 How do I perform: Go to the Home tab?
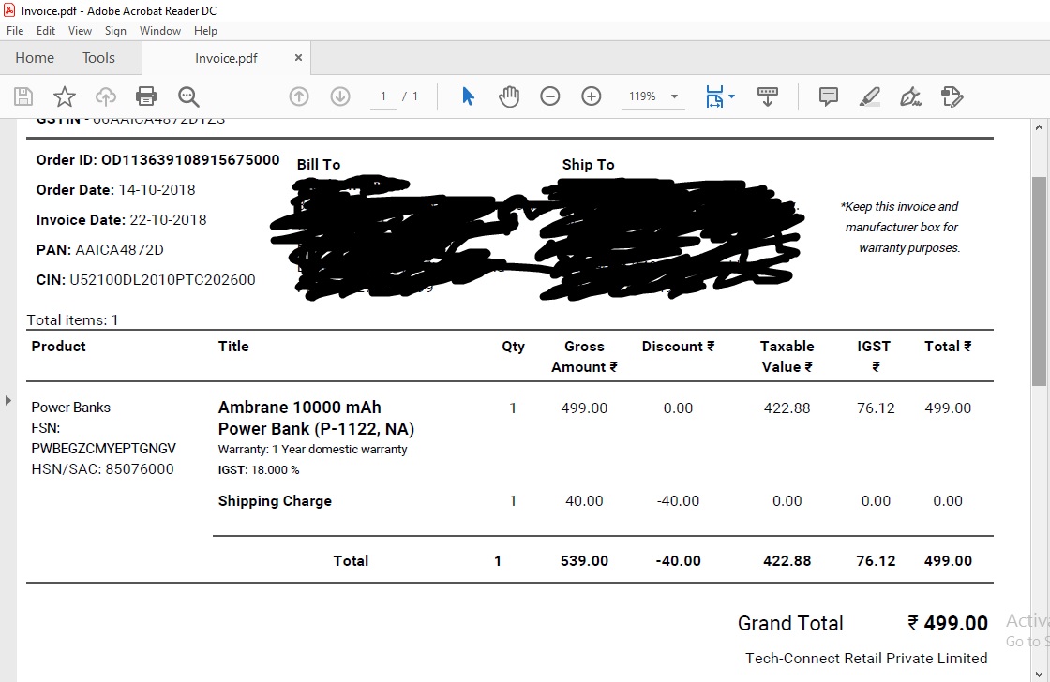click(x=35, y=58)
